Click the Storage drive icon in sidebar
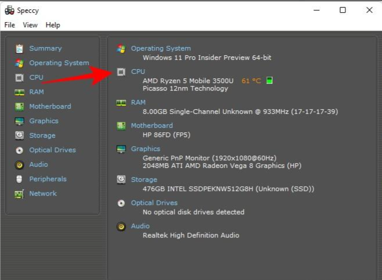 coord(19,135)
